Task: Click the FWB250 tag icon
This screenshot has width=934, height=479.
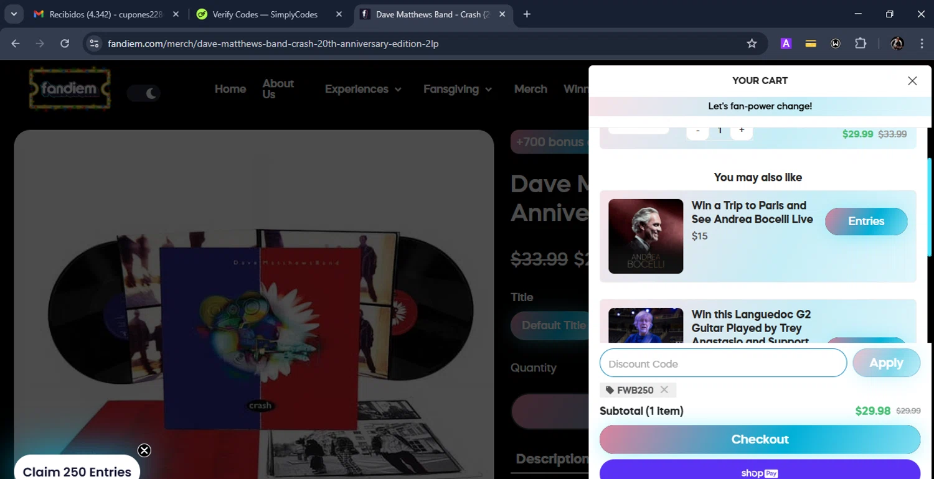Action: pos(610,390)
